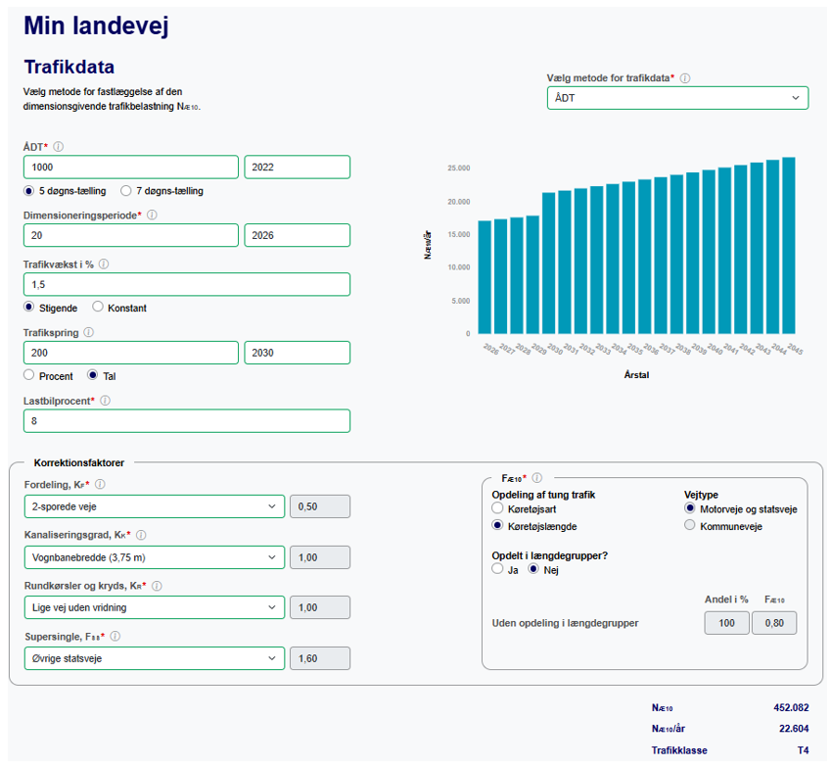Screen dimensions: 831x768
Task: Click info icon beside Dimensioneringsperiode
Action: (152, 215)
